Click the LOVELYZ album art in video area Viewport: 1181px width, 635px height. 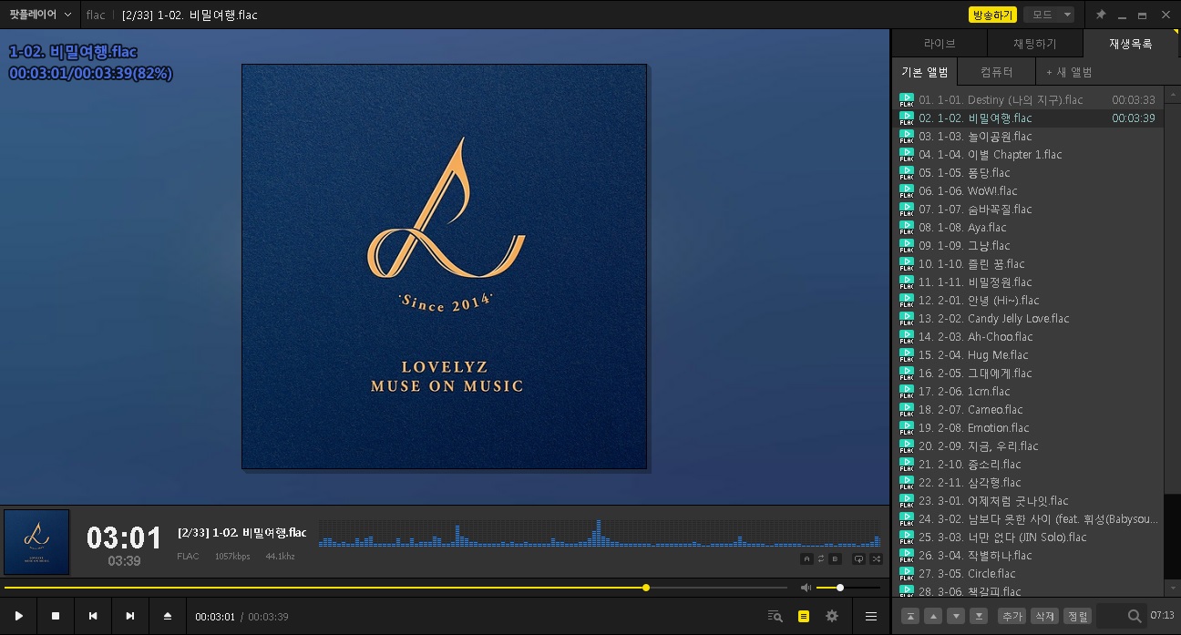point(444,266)
